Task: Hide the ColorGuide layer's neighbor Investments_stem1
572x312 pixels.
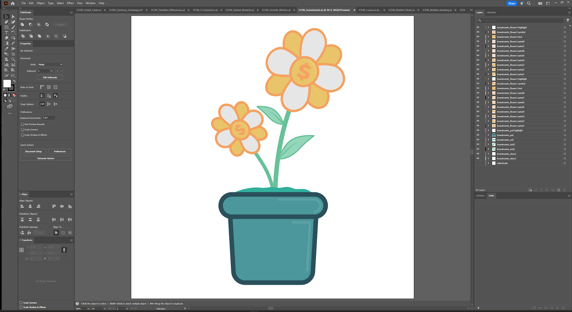Action: (478, 159)
